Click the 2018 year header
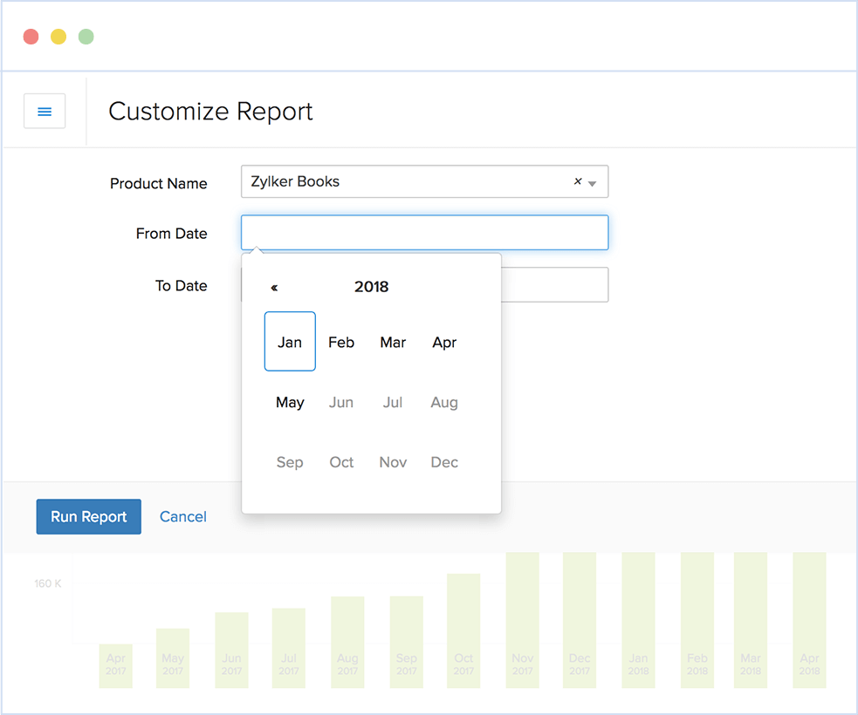 pos(371,287)
